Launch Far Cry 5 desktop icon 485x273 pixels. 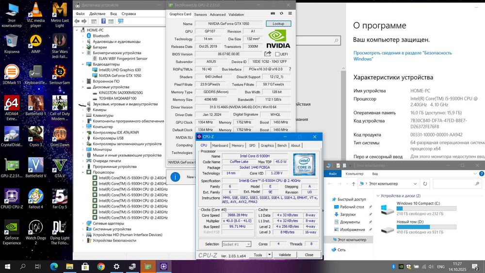tap(60, 198)
